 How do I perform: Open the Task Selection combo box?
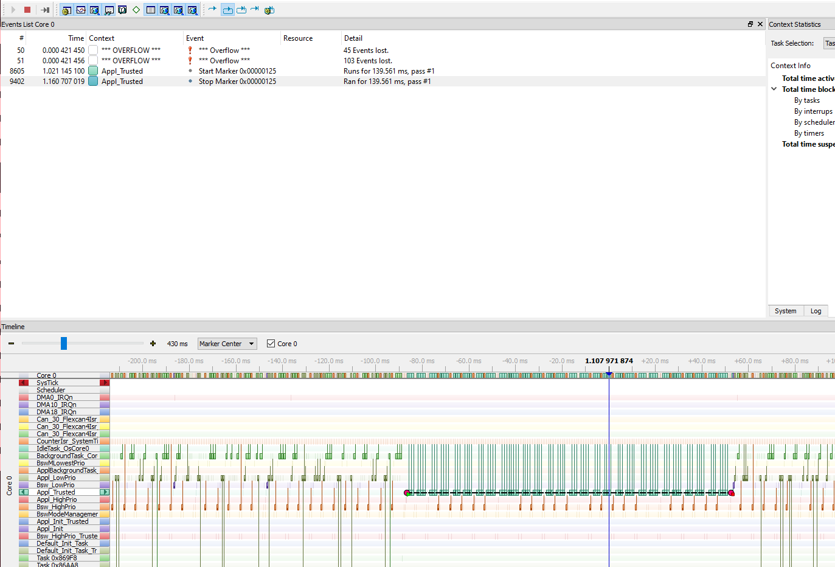(830, 43)
